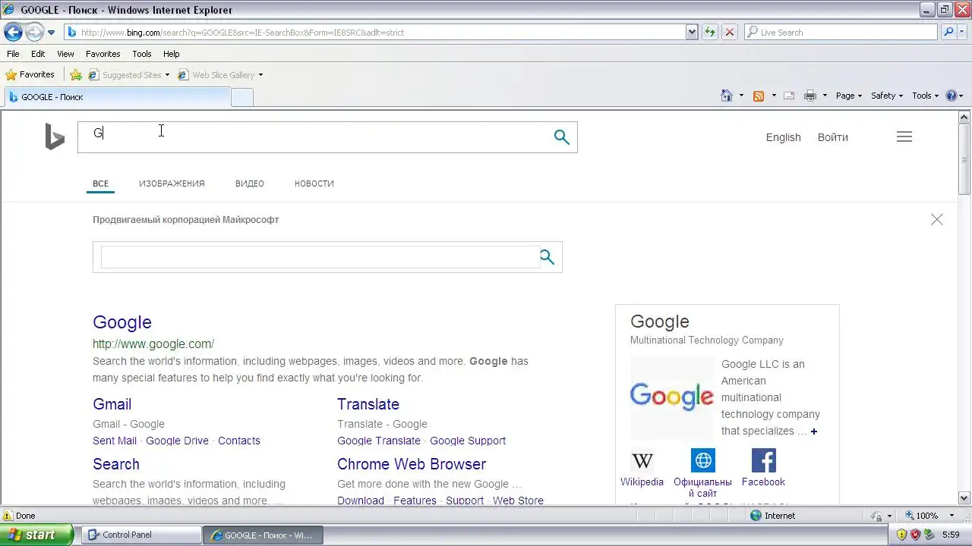Open the Edit menu
Screen dimensions: 972x546
pos(38,54)
